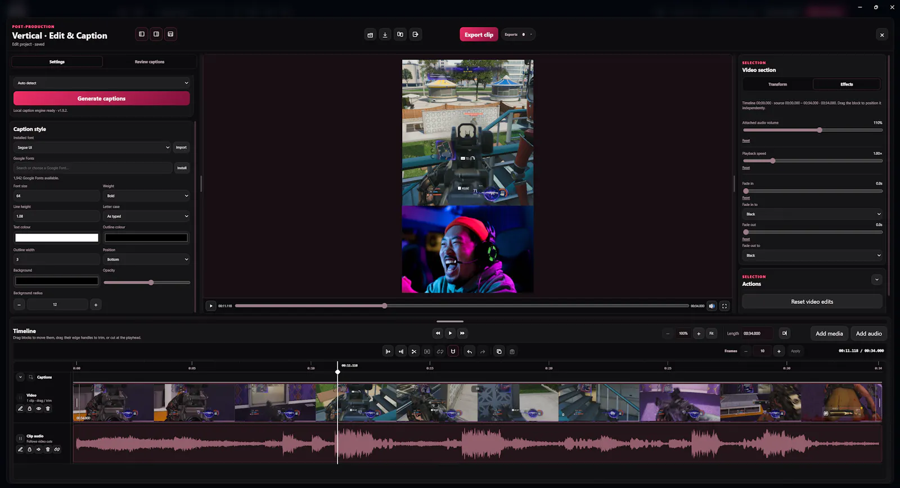Rewind using the timeline skip-back button
This screenshot has height=488, width=900.
click(x=438, y=333)
